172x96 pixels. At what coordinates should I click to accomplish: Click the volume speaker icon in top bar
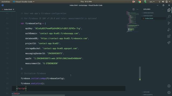163,2
